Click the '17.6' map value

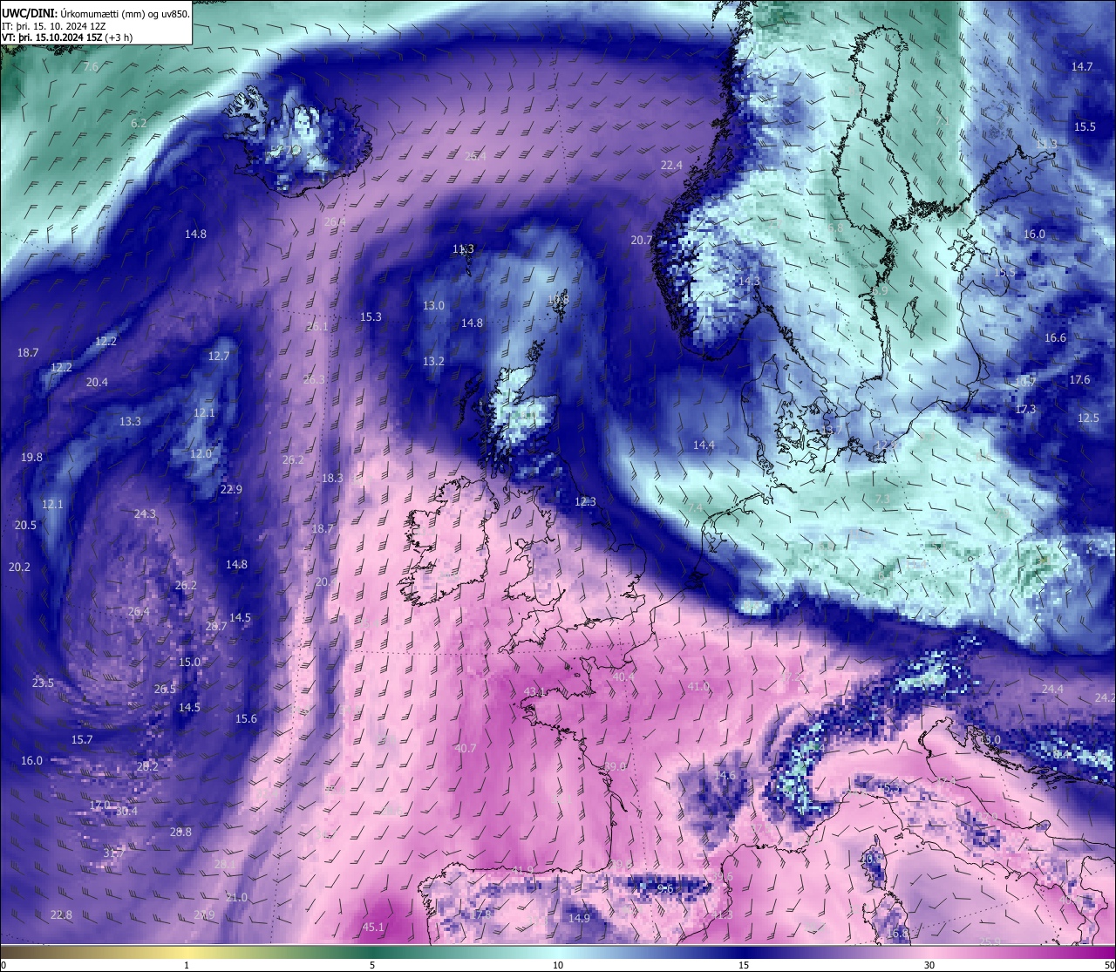[x=1079, y=380]
